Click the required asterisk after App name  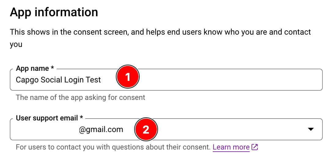tap(53, 68)
